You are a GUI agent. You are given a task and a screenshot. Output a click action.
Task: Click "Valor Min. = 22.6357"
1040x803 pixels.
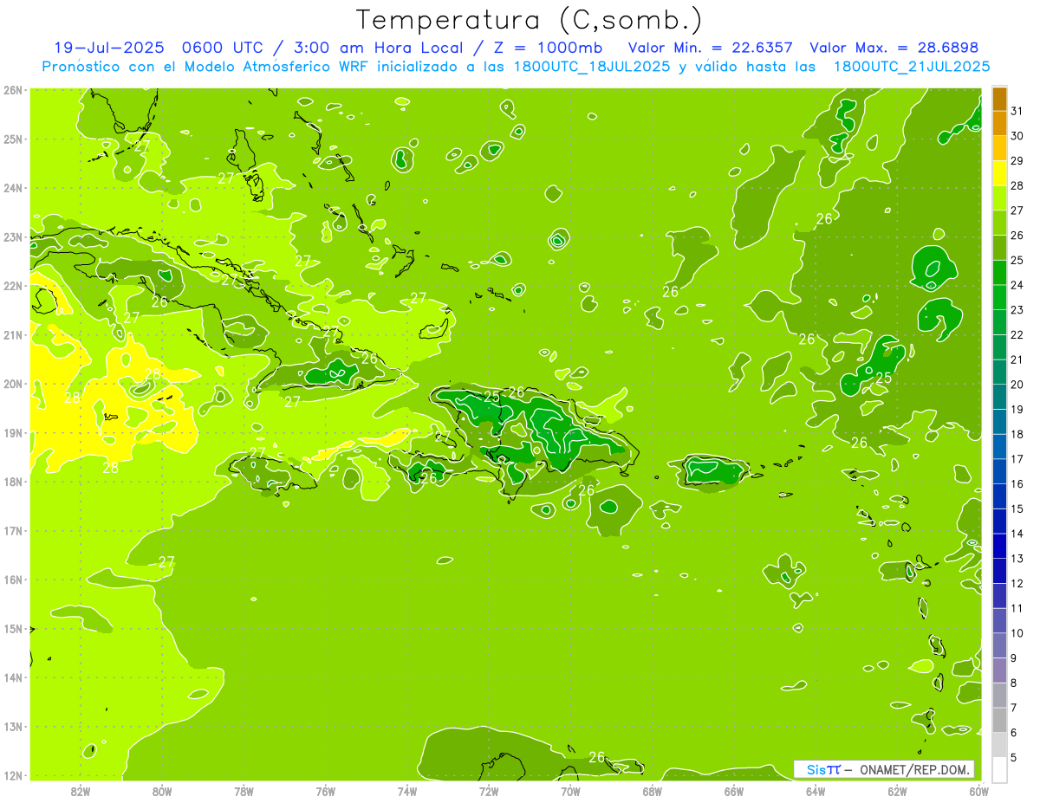click(x=711, y=49)
